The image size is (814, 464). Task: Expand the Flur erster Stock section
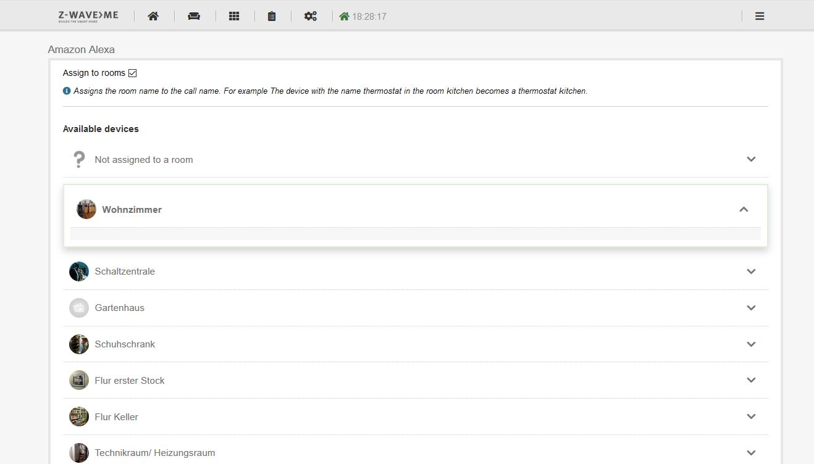click(751, 380)
